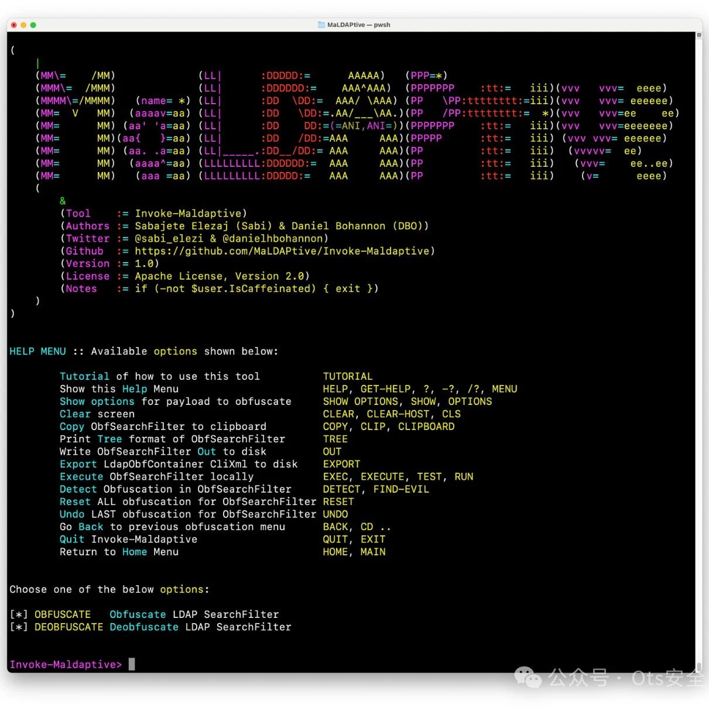
Task: Click the MaLDAPtive — pwsh window title
Action: click(x=358, y=25)
